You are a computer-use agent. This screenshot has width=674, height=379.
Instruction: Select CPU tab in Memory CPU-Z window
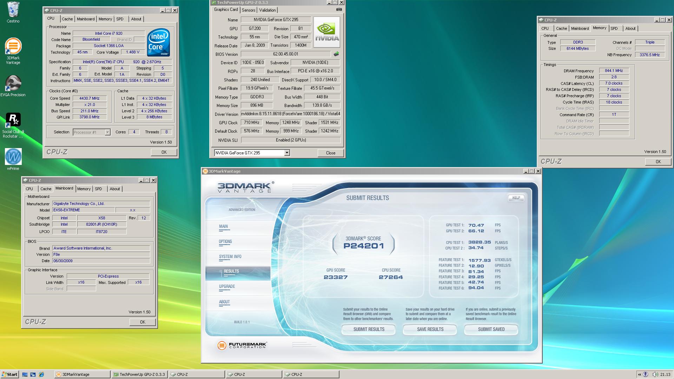click(545, 28)
